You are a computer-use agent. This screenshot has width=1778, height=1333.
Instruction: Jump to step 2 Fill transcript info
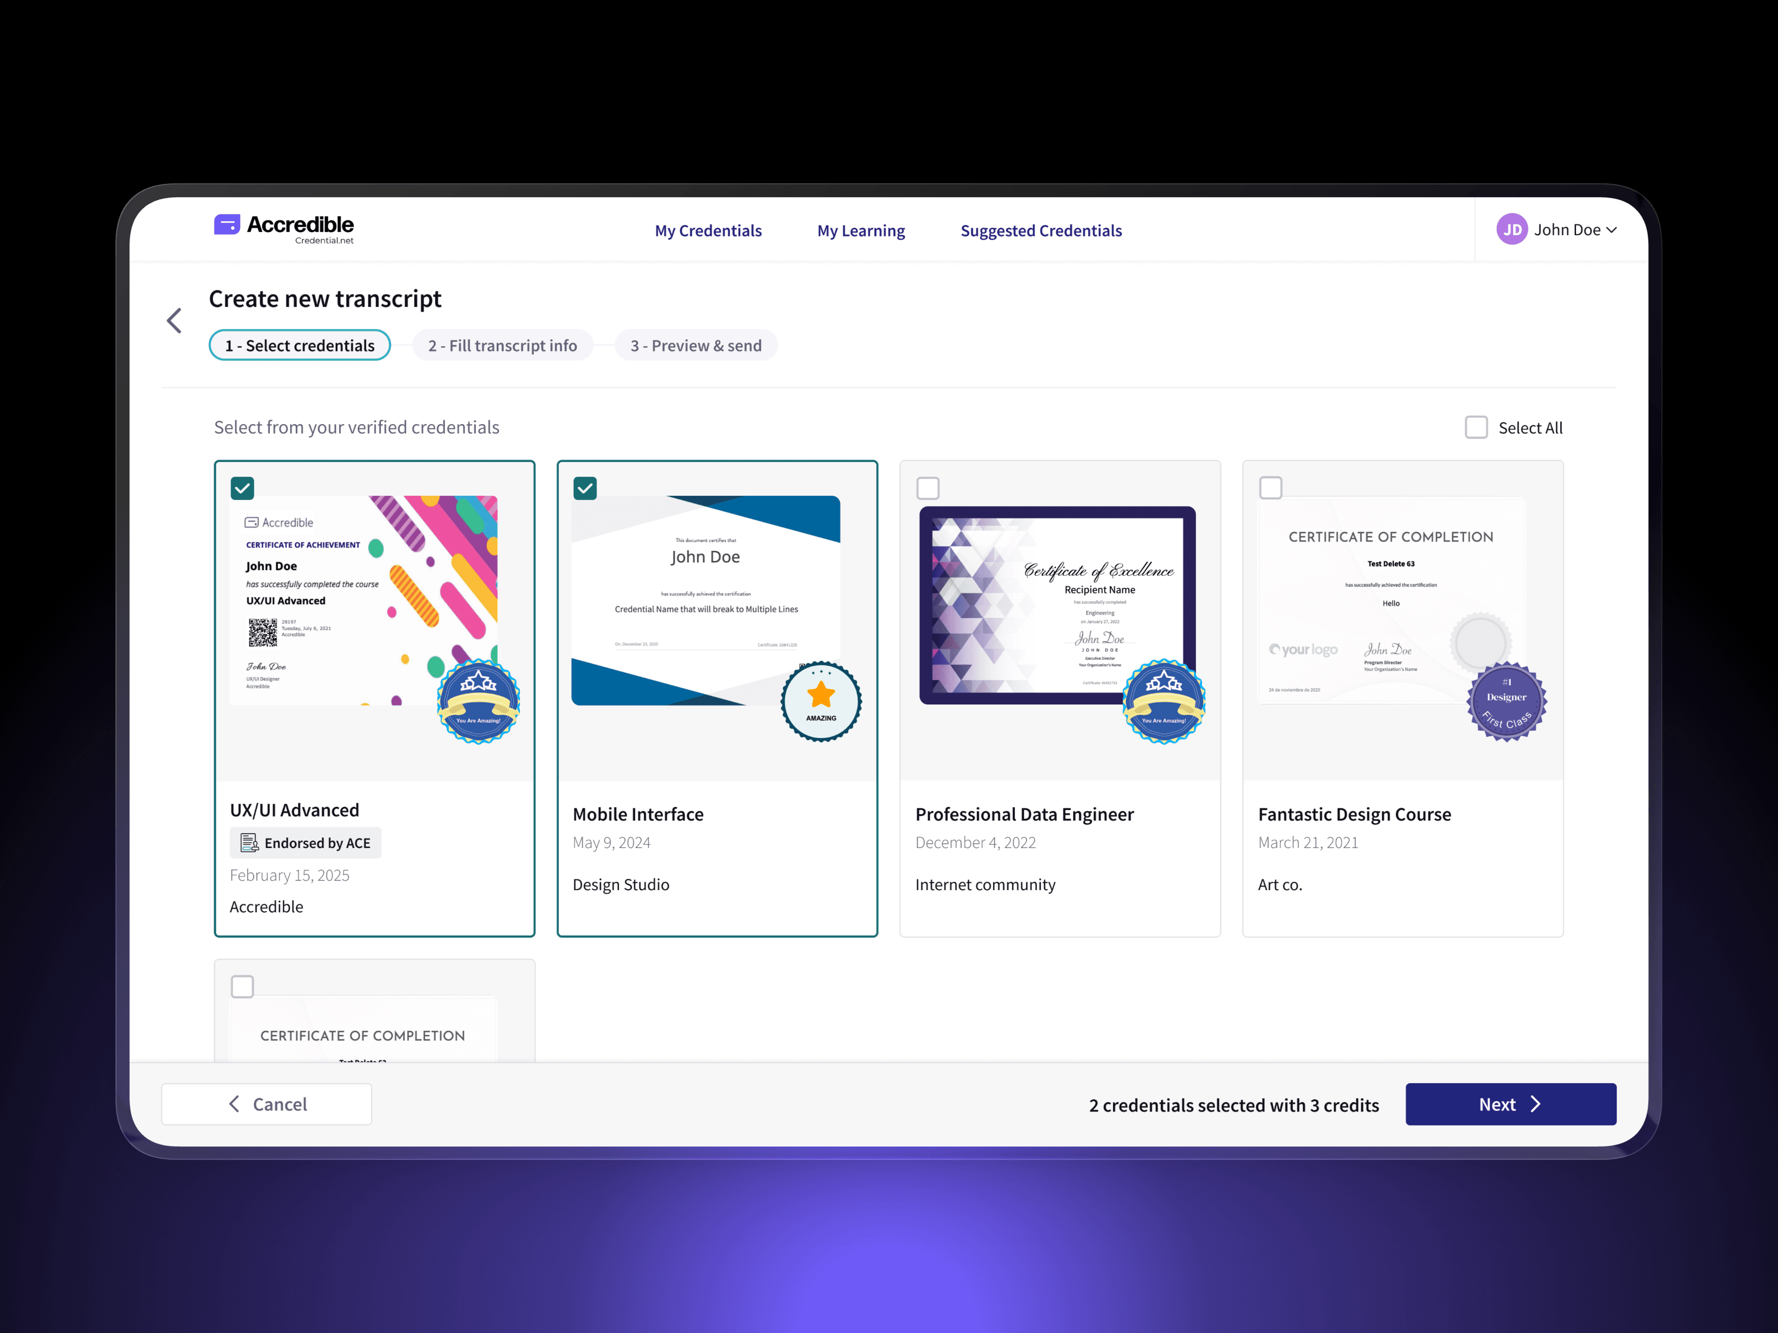[x=502, y=345]
